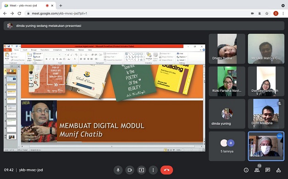Click the 5 lainnya participants tile
Image resolution: width=288 pixels, height=179 pixels.
[x=227, y=146]
